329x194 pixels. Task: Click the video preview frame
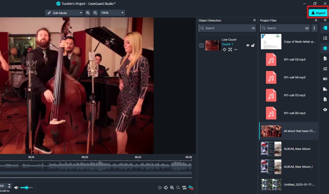pyautogui.click(x=77, y=86)
